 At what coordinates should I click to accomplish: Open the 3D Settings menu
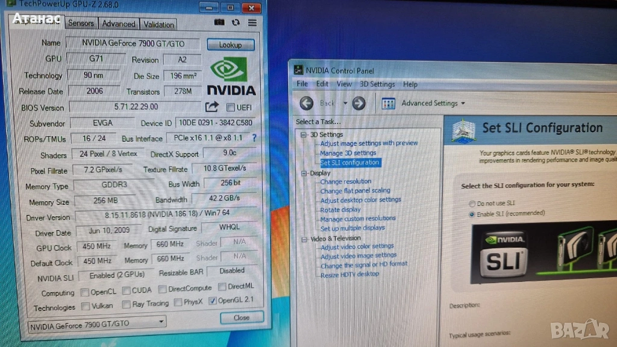tap(377, 84)
